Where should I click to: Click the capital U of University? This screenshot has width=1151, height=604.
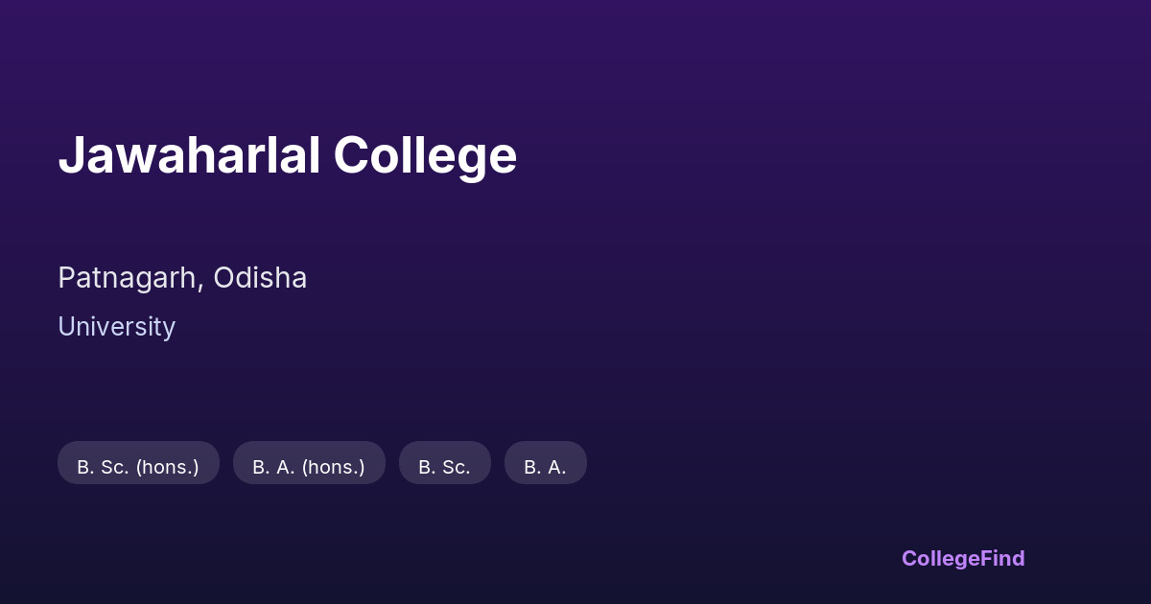(x=66, y=327)
